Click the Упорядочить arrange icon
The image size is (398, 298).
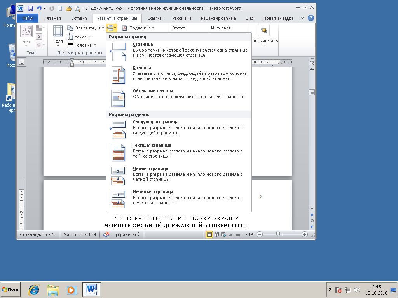(x=264, y=30)
